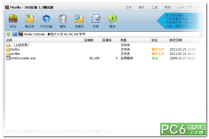Click the script warning tip banner
The image size is (209, 139).
180,21
